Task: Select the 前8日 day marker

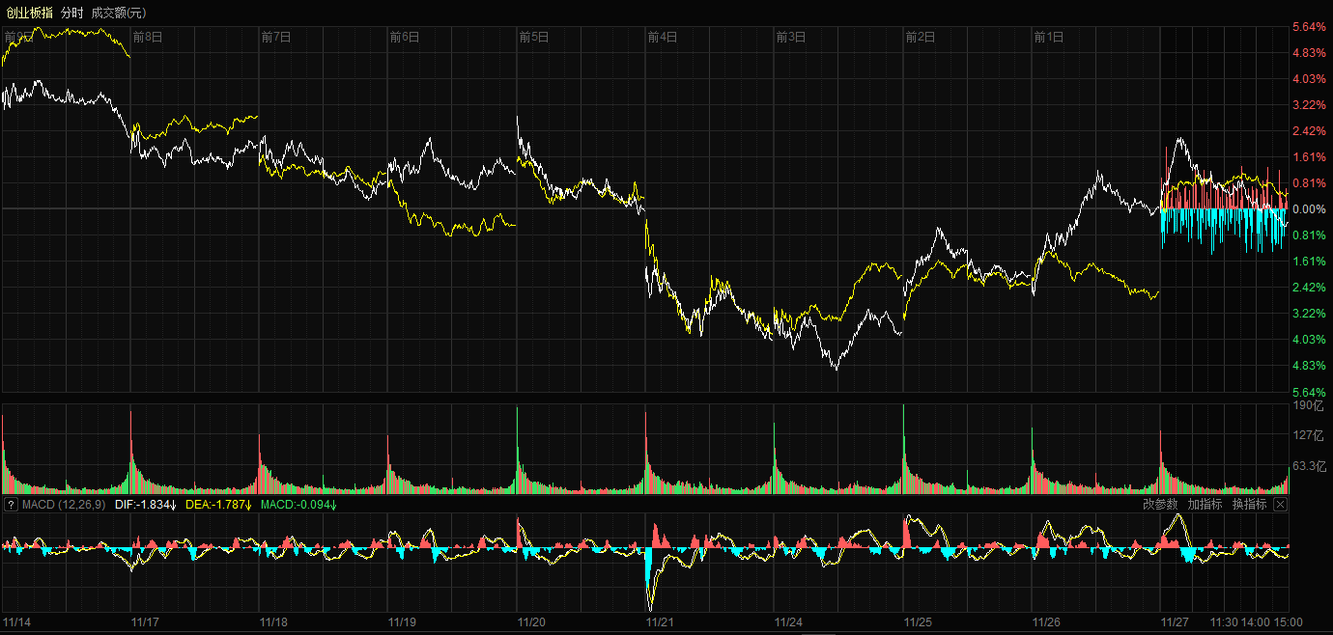Action: [147, 38]
